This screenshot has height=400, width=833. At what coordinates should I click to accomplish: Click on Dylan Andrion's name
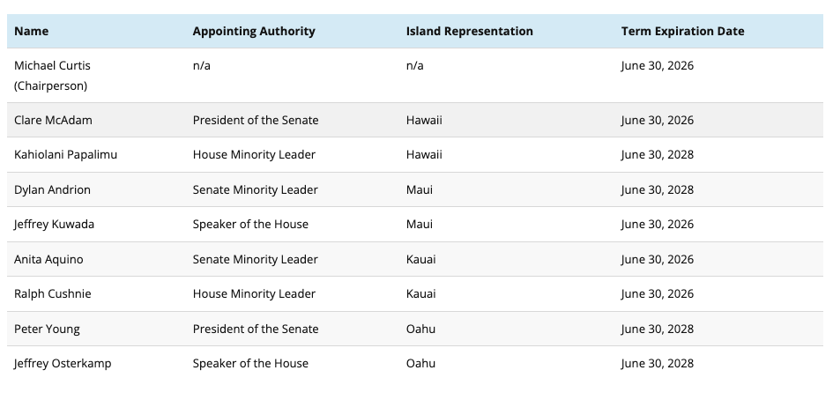point(52,189)
